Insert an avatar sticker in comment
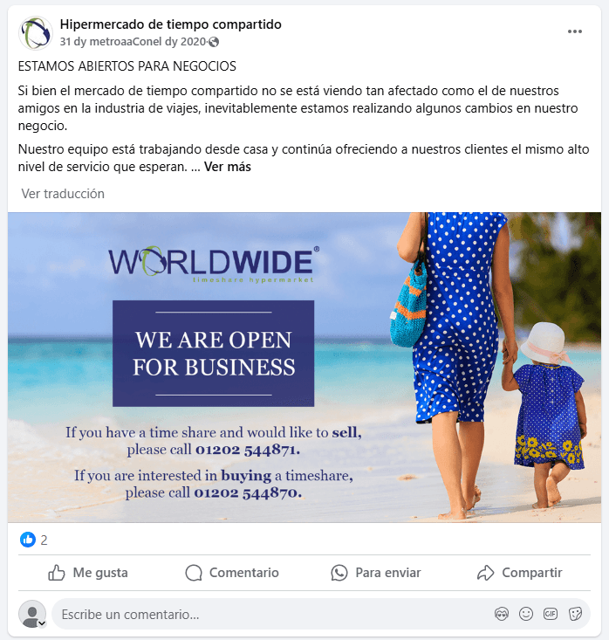Viewport: 609px width, 640px height. 502,614
